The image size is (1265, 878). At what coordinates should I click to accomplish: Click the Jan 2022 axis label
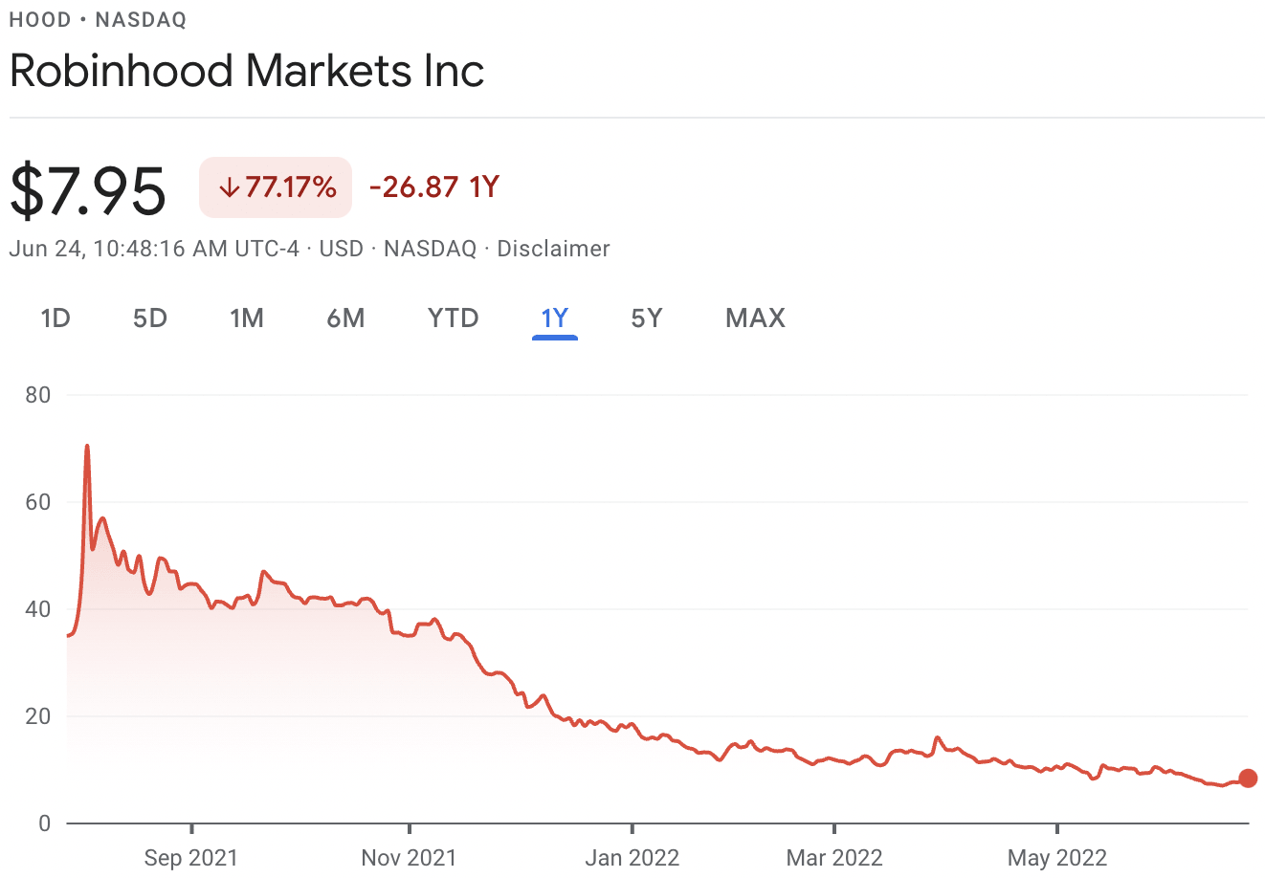(632, 858)
